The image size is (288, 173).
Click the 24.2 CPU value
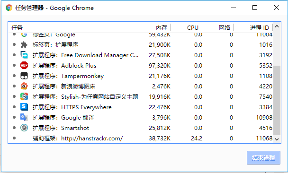(x=197, y=138)
